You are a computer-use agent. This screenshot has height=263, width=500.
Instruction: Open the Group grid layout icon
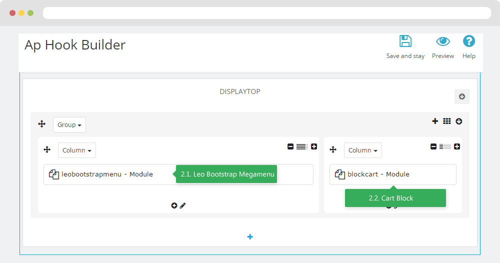[446, 121]
